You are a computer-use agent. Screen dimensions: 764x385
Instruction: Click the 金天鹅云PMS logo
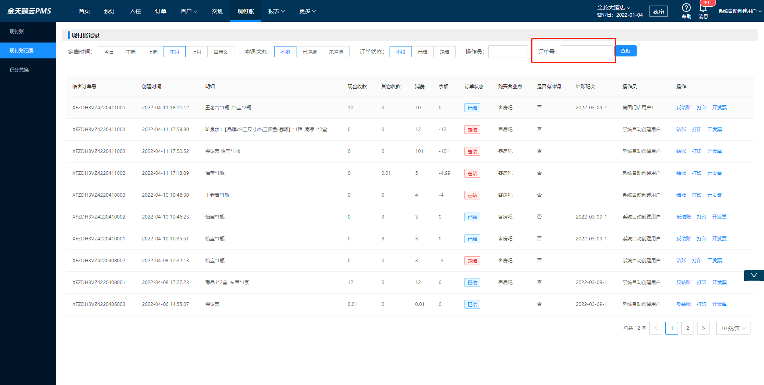click(29, 11)
